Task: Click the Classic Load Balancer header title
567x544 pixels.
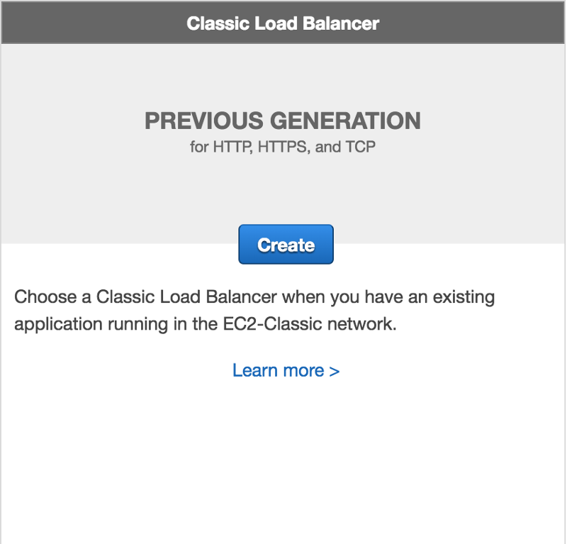Action: [283, 23]
